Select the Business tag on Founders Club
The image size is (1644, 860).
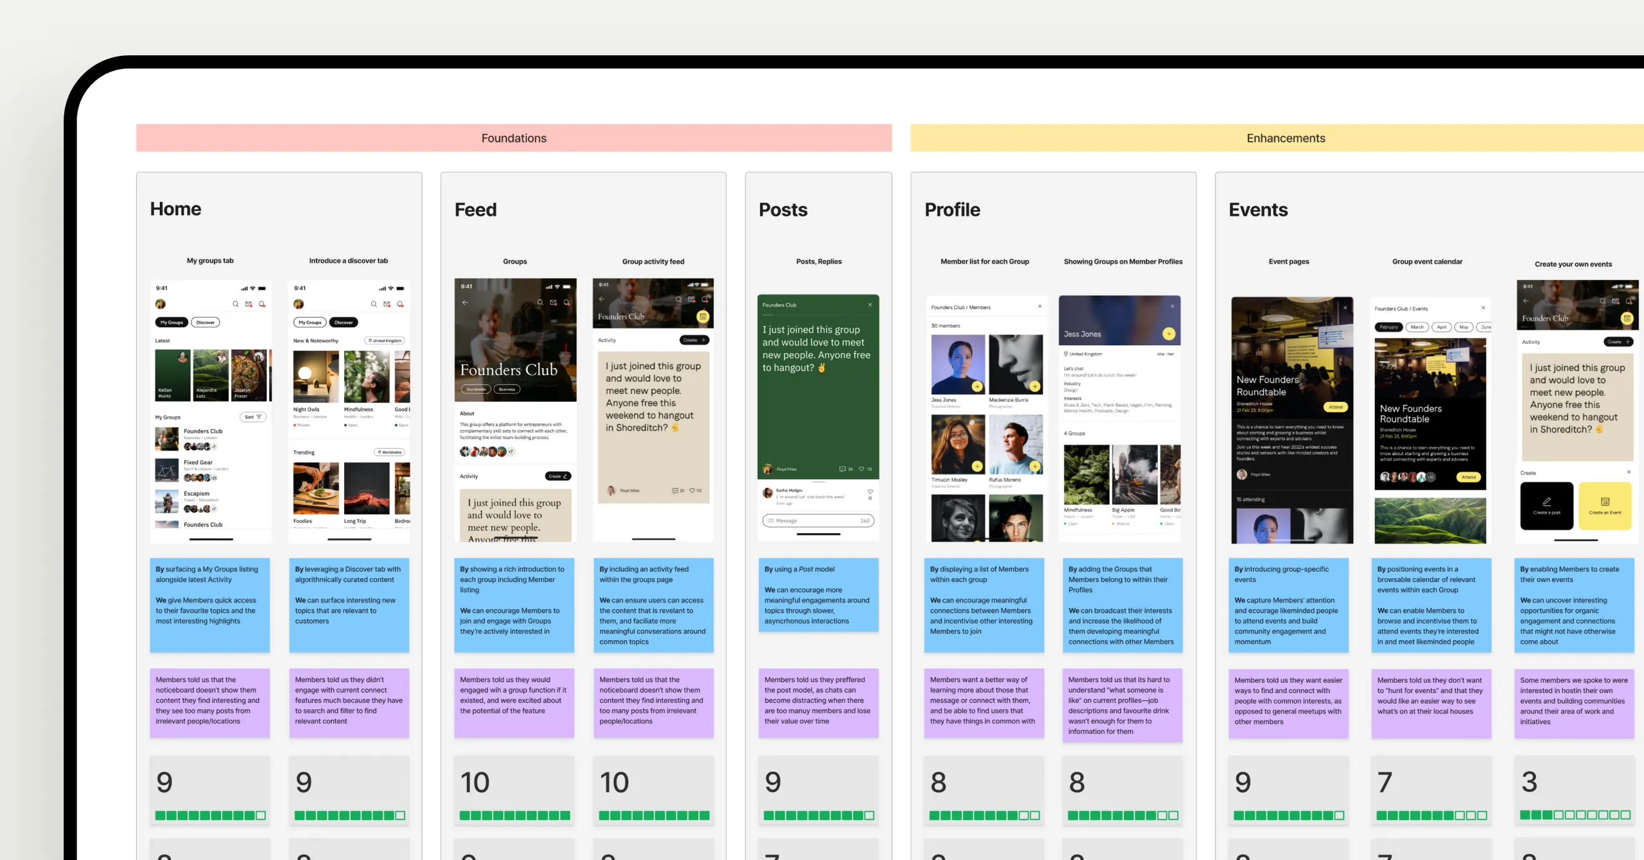point(507,389)
